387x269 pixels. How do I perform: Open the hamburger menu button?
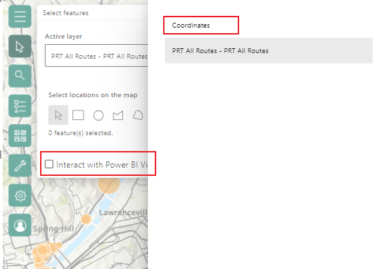(20, 17)
